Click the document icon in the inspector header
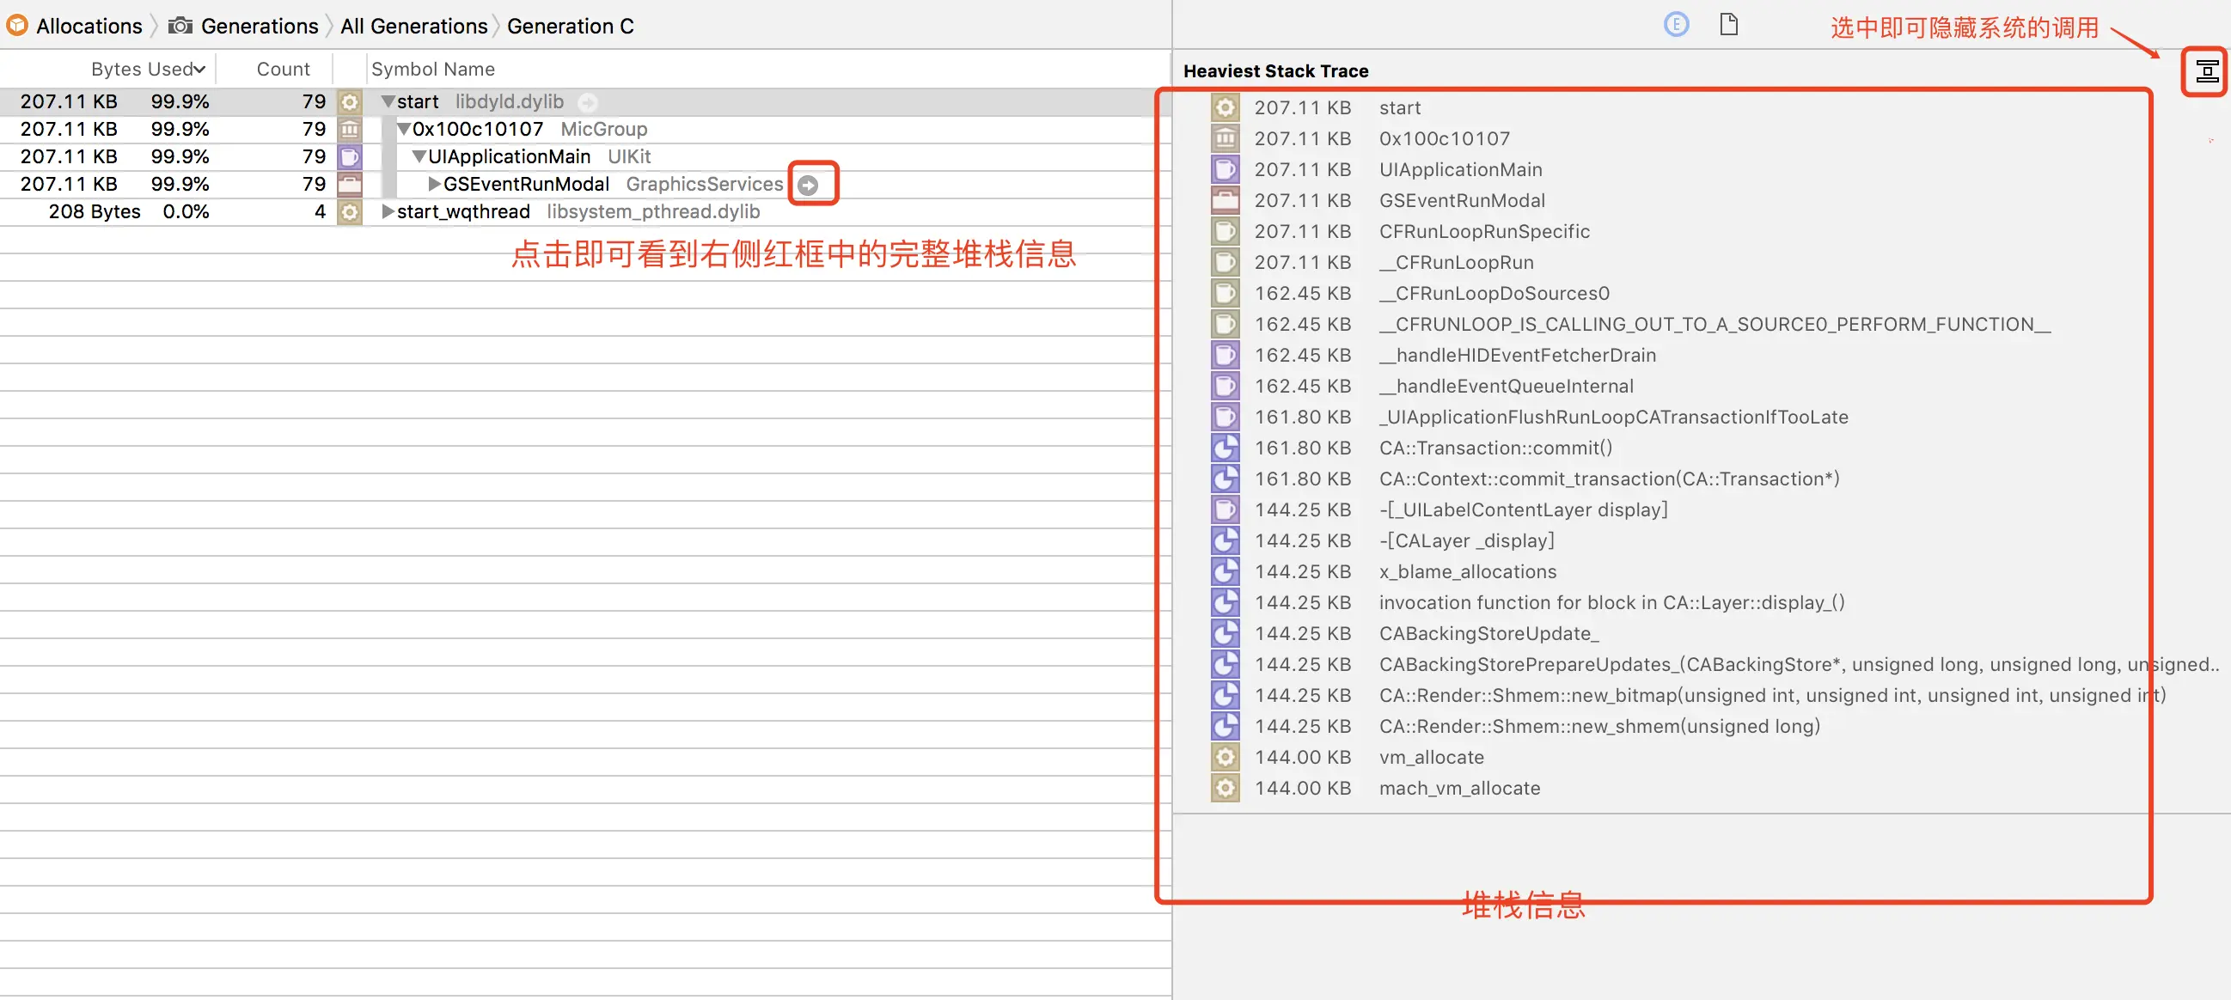Viewport: 2231px width, 1000px height. coord(1728,24)
